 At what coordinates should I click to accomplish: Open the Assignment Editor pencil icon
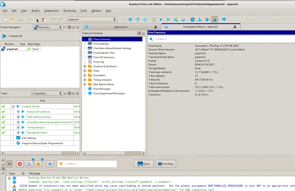(x=123, y=19)
